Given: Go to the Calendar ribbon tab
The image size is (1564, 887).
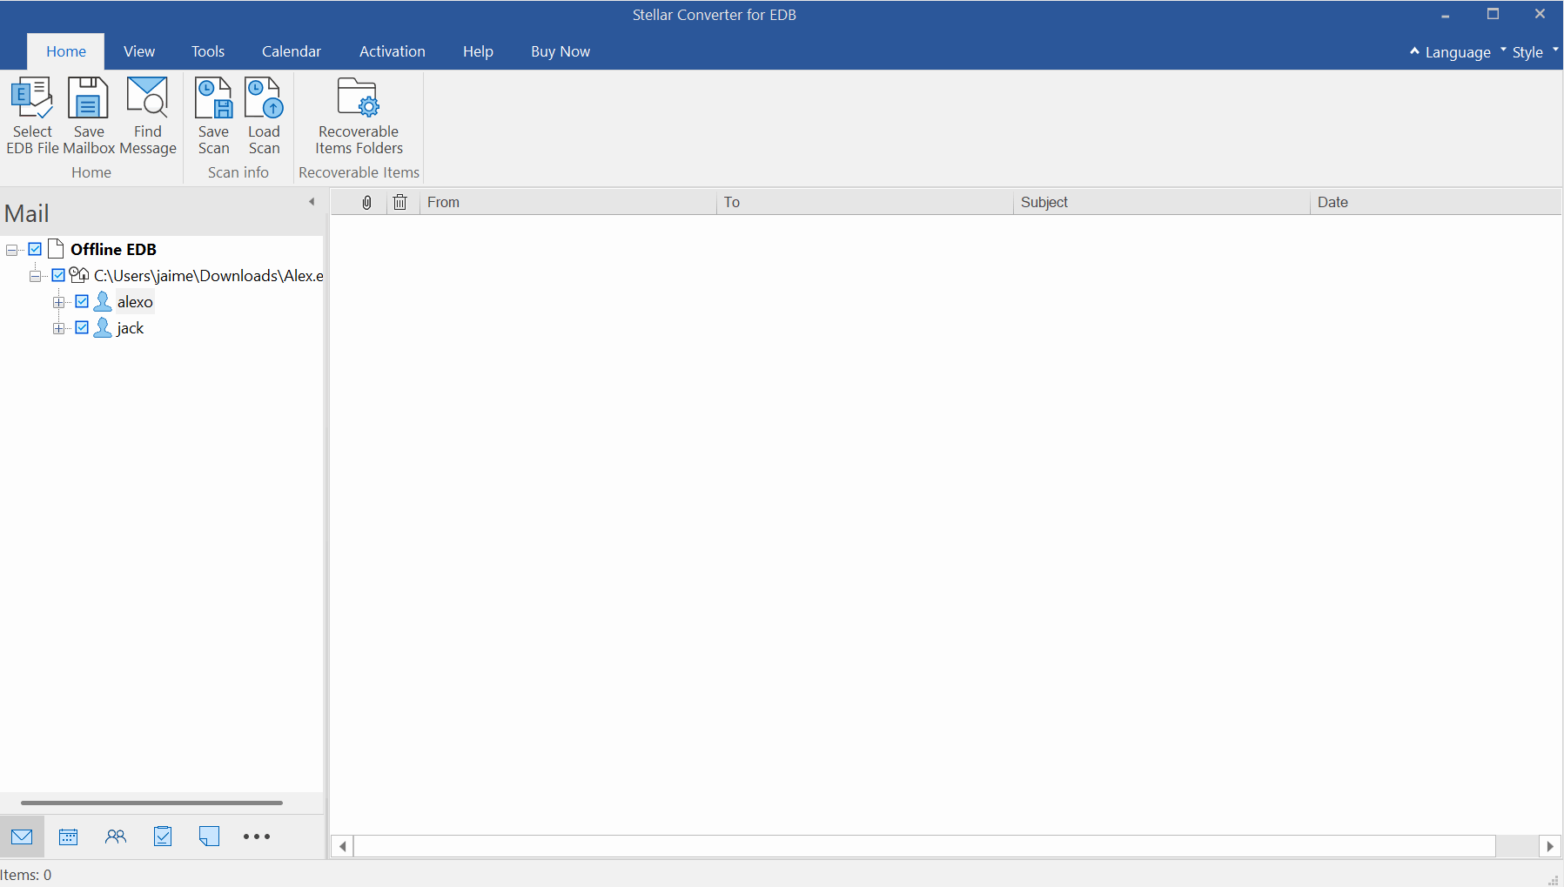Looking at the screenshot, I should point(292,51).
